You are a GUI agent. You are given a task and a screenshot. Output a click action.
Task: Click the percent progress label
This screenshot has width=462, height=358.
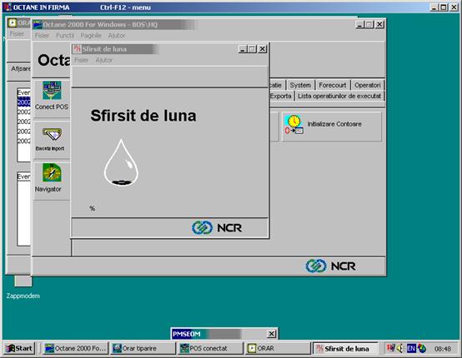click(93, 208)
